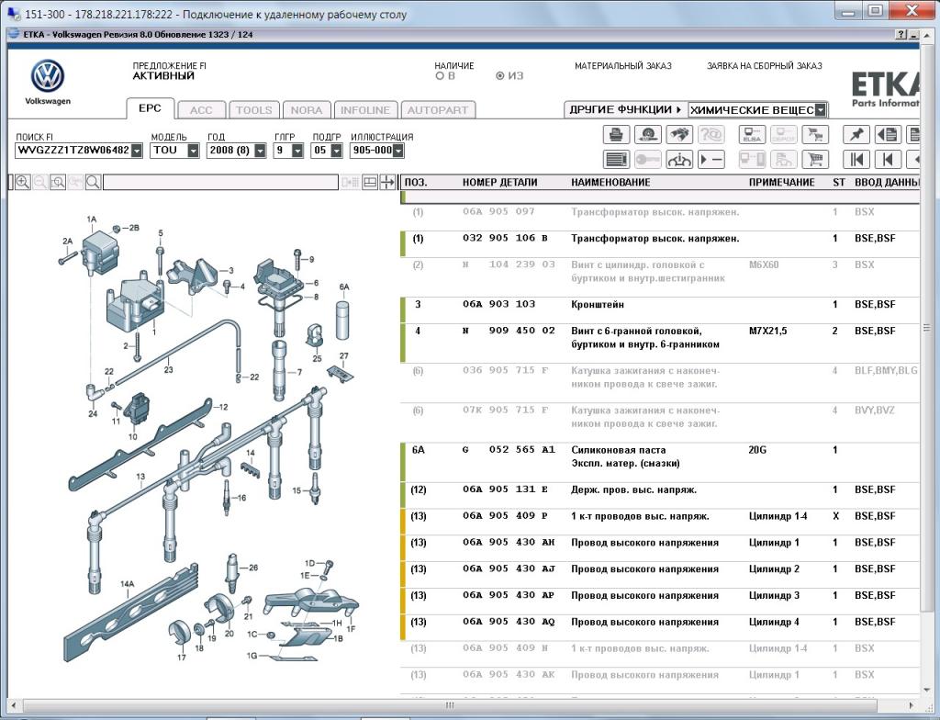This screenshot has height=720, width=940.
Task: Click the ST column header
Action: [839, 183]
